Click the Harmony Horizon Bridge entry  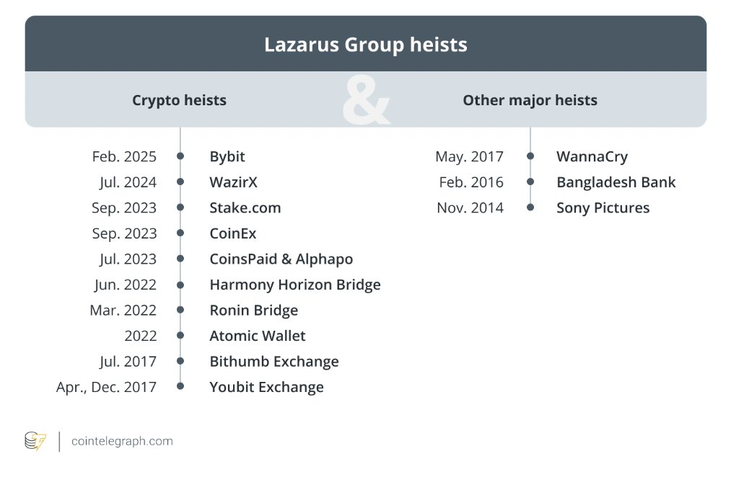click(x=295, y=285)
